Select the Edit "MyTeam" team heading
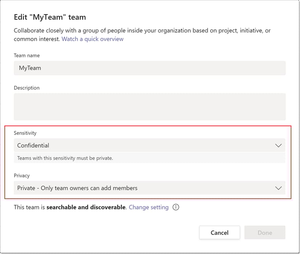The height and width of the screenshot is (255, 301). click(x=50, y=17)
